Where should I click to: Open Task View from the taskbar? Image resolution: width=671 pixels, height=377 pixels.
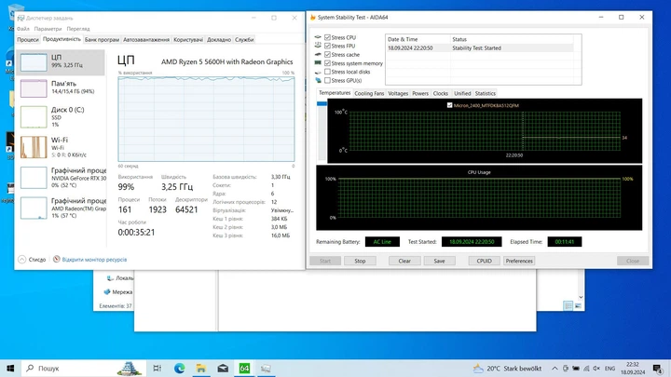click(157, 368)
